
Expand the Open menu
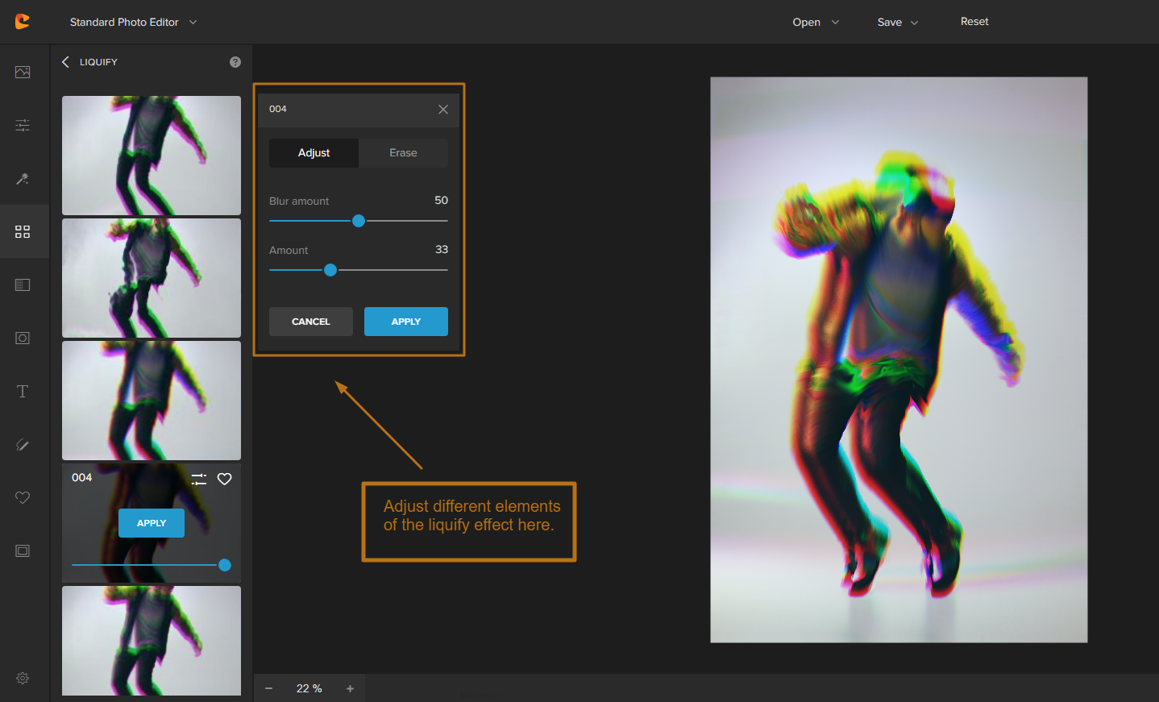[x=815, y=22]
